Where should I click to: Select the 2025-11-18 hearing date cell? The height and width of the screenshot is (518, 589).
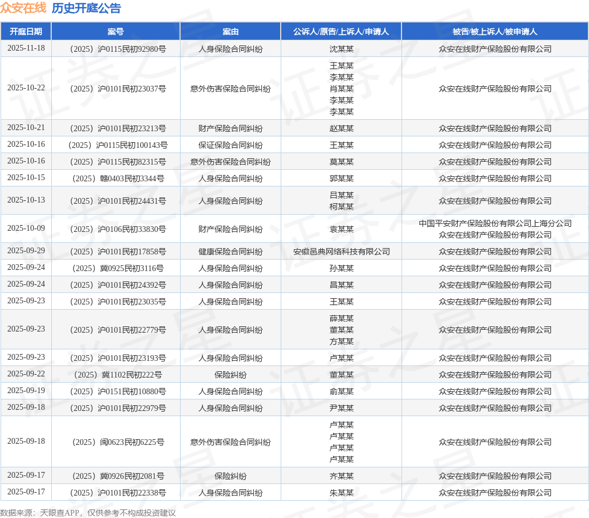point(26,48)
